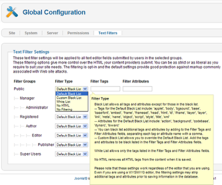Choose Default Black List option in list
The image size is (222, 185).
72,94
